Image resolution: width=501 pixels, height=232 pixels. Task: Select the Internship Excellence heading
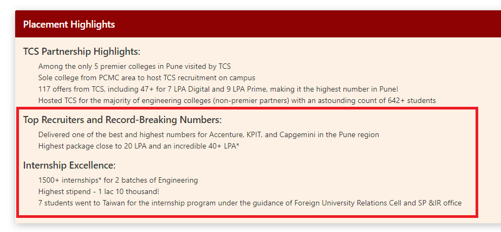[69, 165]
